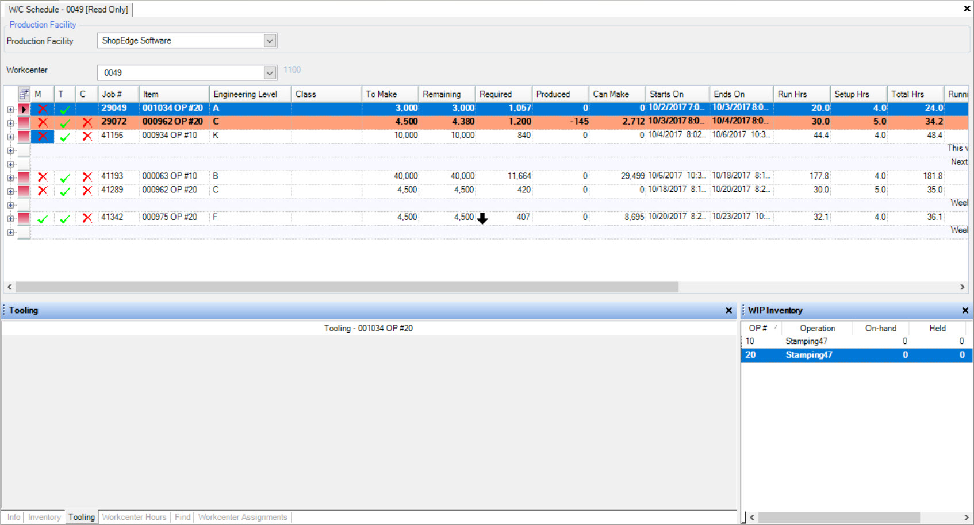Click the schedule grid horizontal scrollbar thumb
The image size is (974, 525).
click(347, 287)
